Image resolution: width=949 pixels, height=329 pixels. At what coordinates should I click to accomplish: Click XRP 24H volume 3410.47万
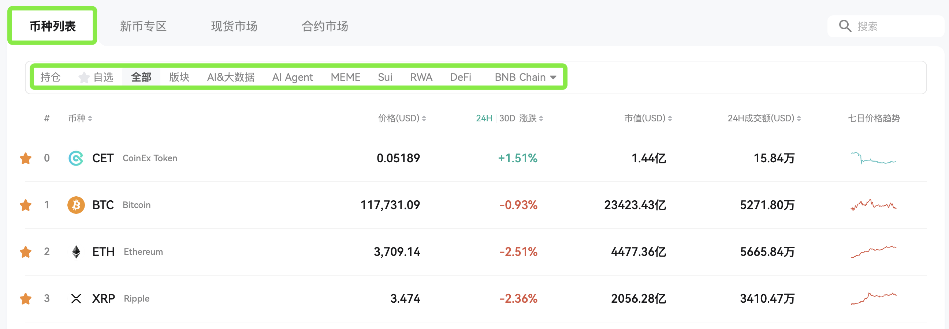767,298
